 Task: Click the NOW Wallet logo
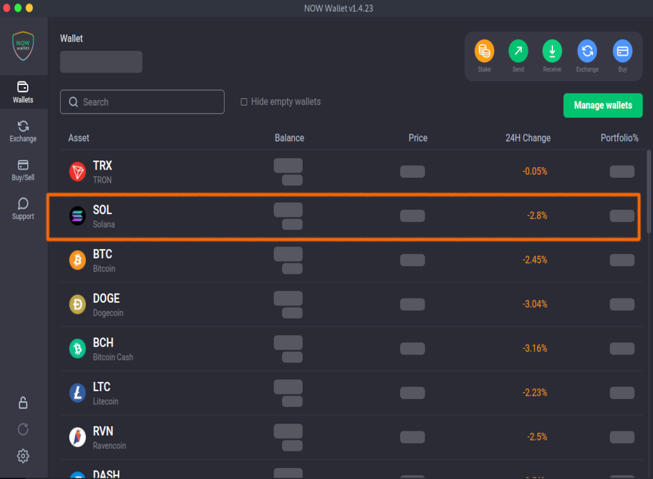pos(23,46)
